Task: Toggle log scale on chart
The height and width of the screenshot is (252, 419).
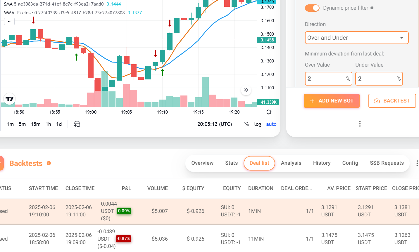Action: click(x=258, y=124)
